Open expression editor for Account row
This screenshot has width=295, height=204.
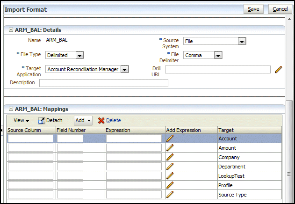coord(170,138)
